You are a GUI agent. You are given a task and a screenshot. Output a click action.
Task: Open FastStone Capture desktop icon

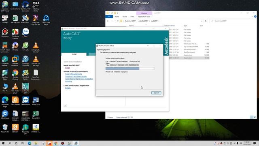pyautogui.click(x=15, y=34)
